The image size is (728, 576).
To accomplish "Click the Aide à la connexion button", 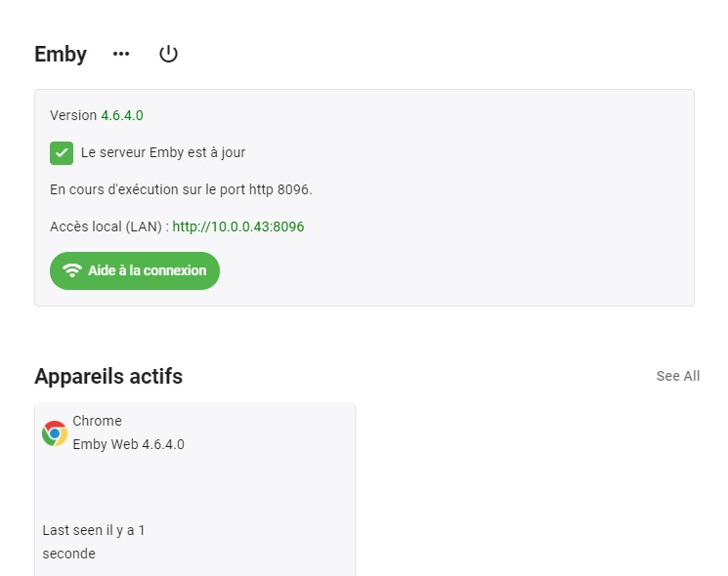I will tap(135, 270).
